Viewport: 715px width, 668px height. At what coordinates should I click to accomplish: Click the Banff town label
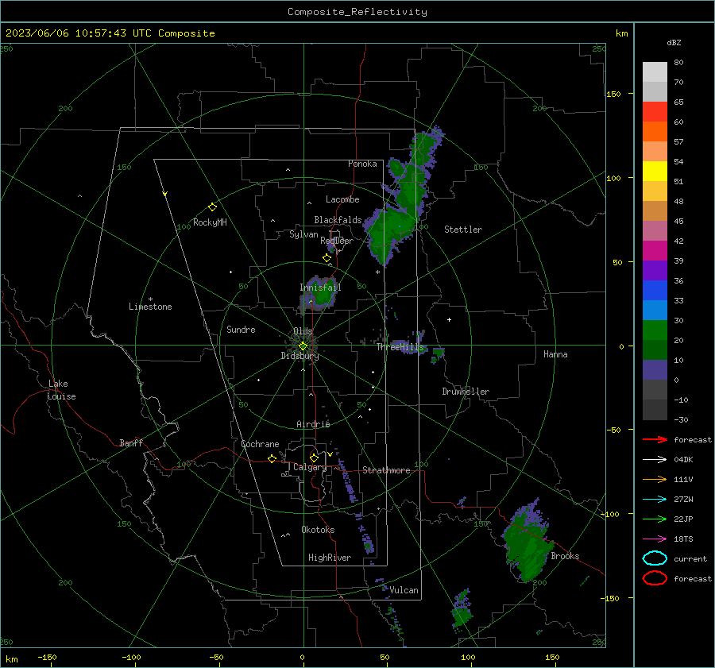tap(131, 443)
